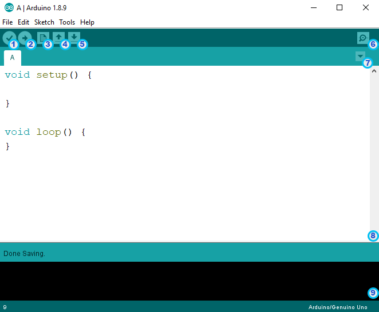Image resolution: width=379 pixels, height=312 pixels.
Task: Open a sketch with the up-arrow icon
Action: click(58, 38)
